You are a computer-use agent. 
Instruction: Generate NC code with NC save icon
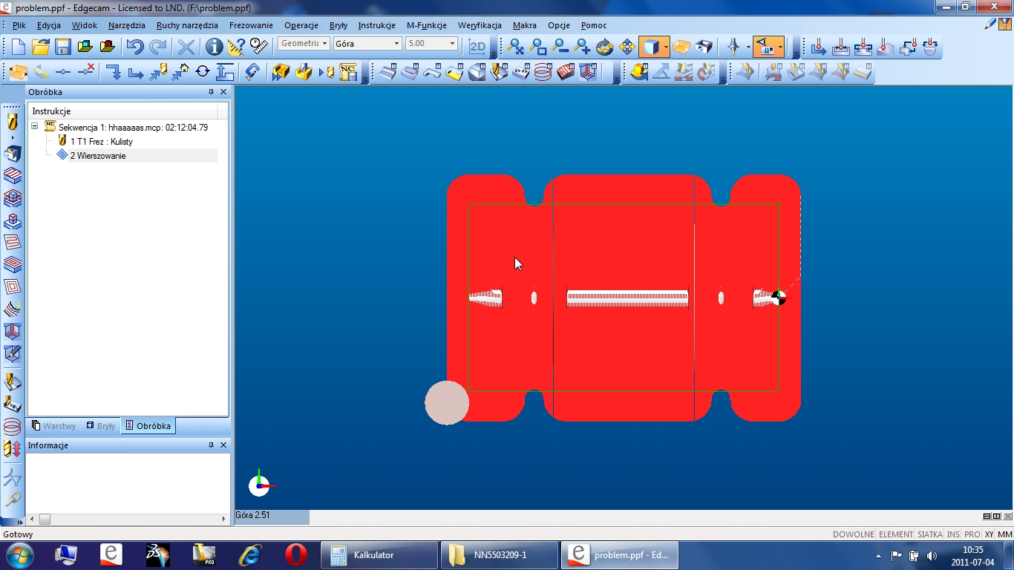click(348, 72)
